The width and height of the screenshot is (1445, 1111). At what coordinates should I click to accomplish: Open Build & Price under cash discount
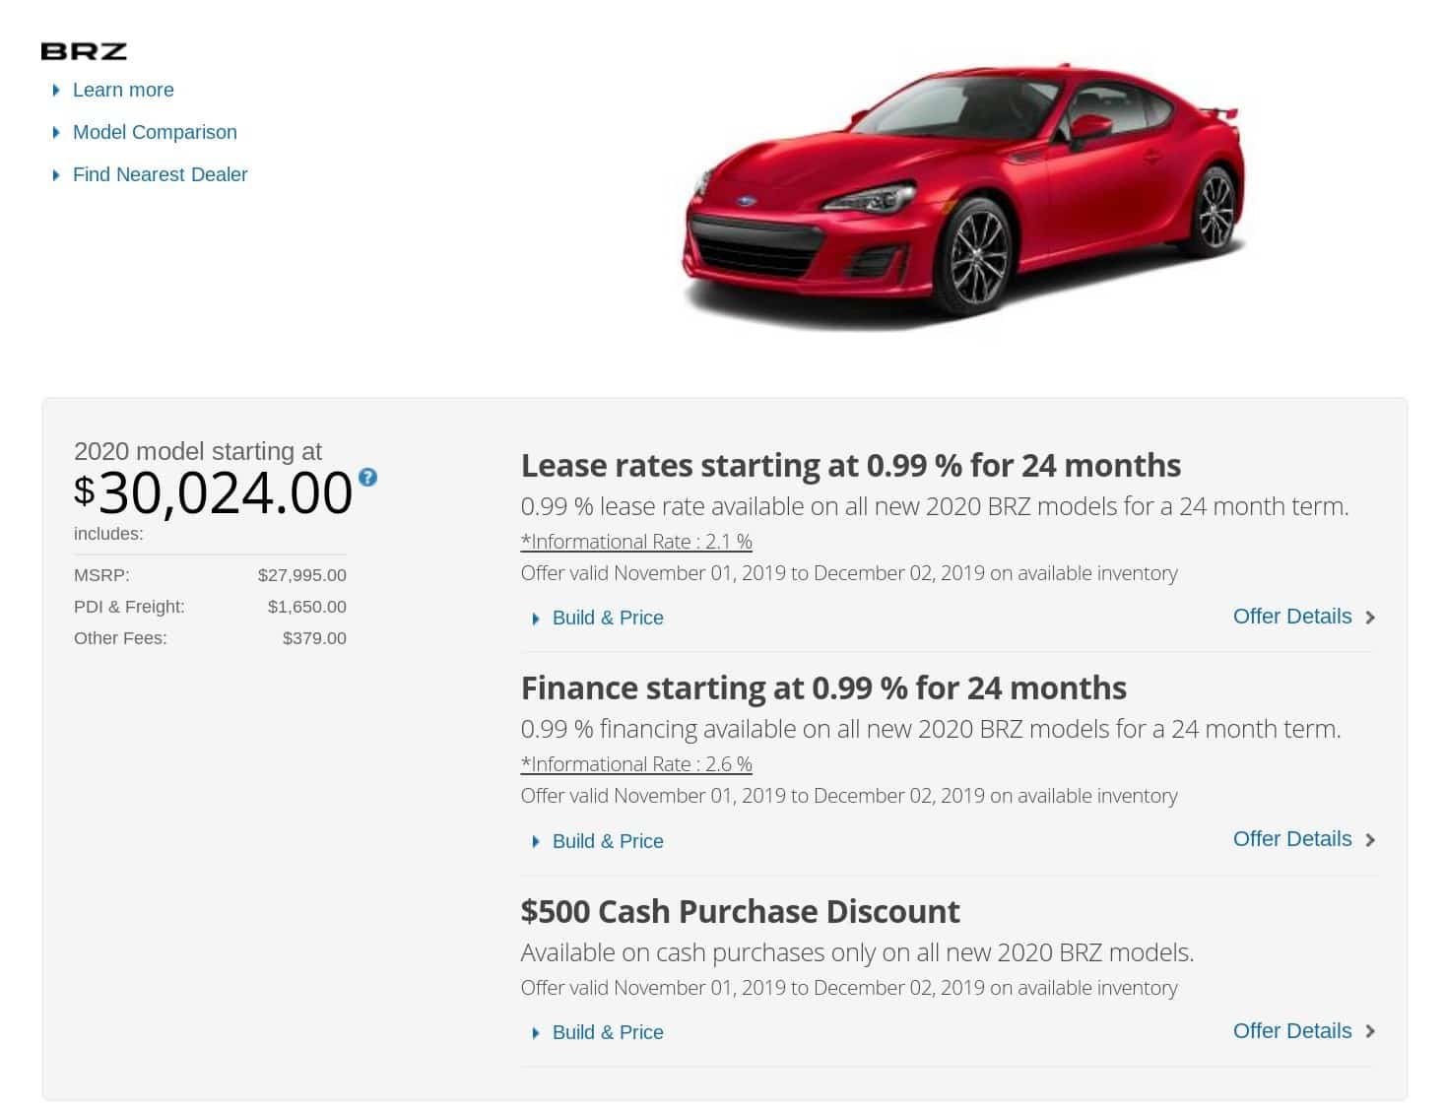608,1032
